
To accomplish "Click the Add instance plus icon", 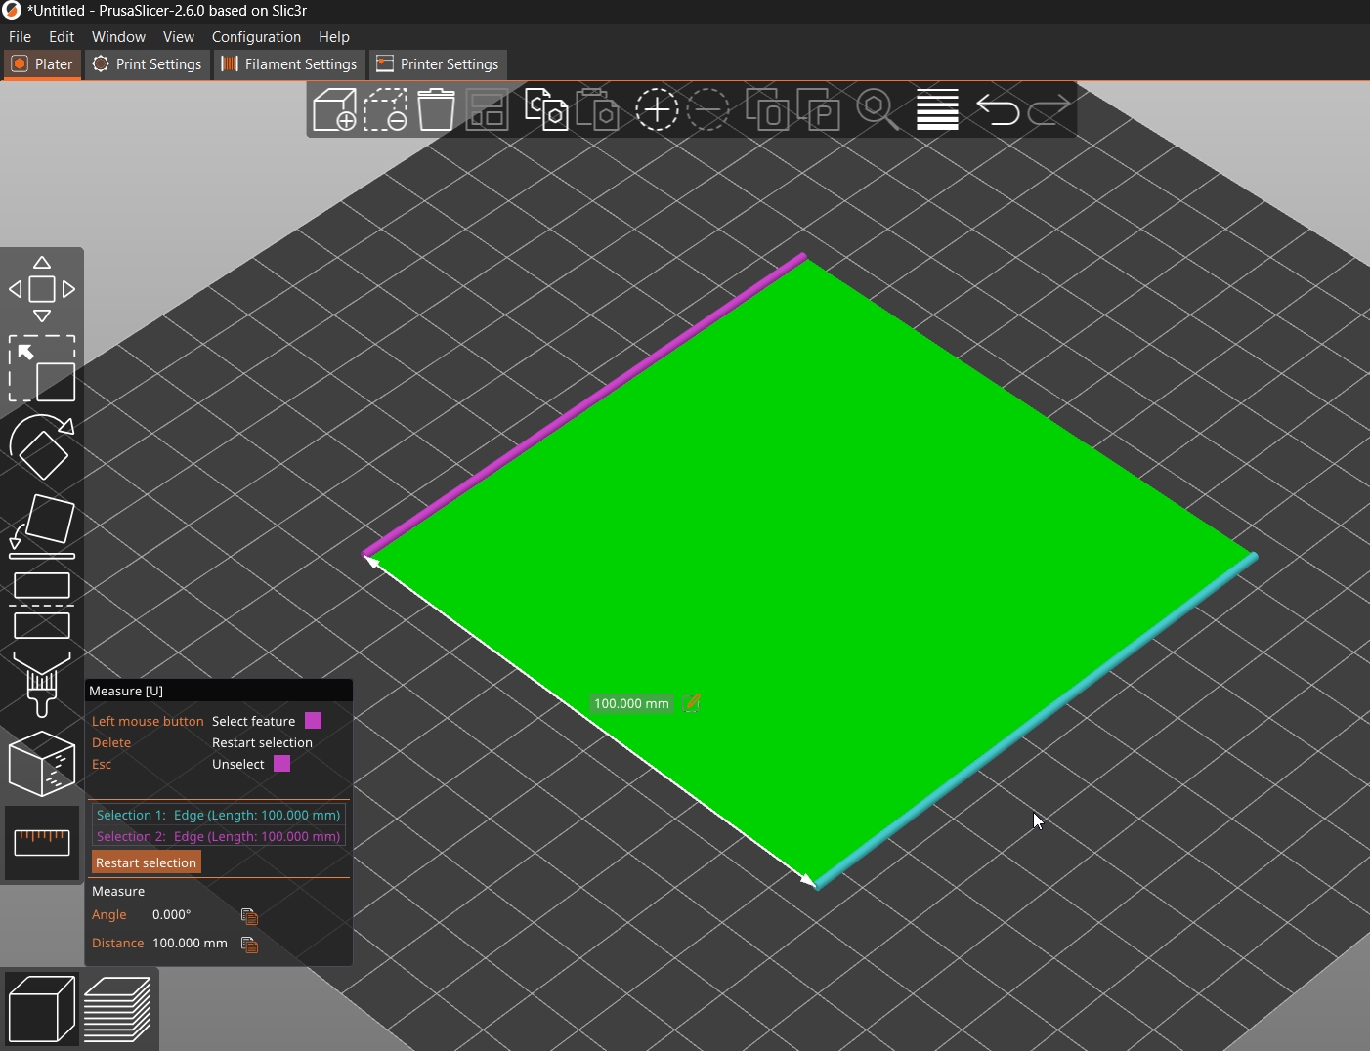I will click(657, 109).
